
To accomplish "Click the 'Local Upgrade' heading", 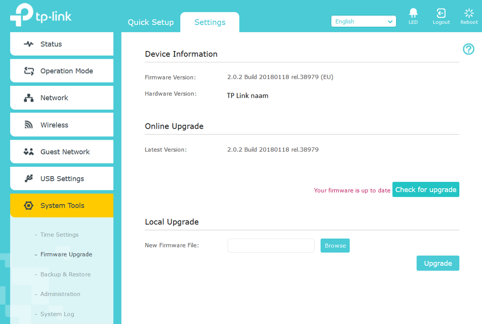I will [x=171, y=222].
